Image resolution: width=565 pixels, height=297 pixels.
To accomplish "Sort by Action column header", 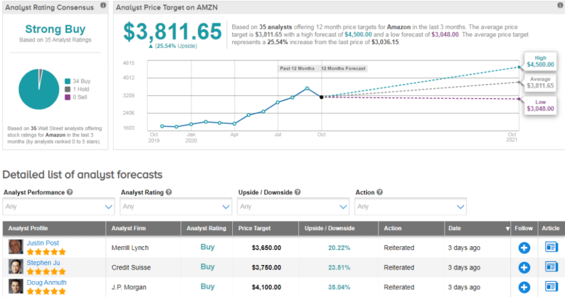I will [x=393, y=228].
